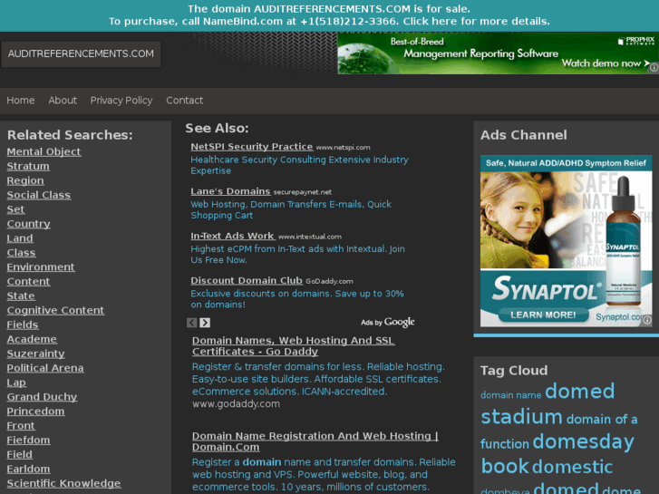Click 'domain name' tag
659x494 pixels.
click(x=510, y=395)
